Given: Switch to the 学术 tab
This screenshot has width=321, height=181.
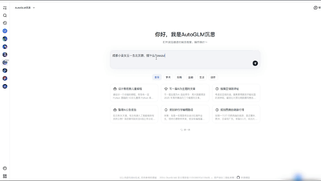Looking at the screenshot, I should tap(168, 77).
